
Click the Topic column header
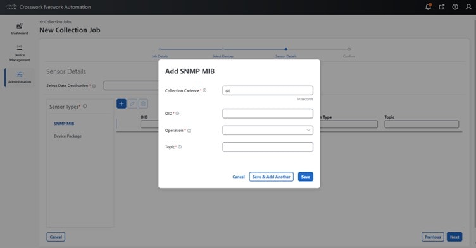click(389, 117)
